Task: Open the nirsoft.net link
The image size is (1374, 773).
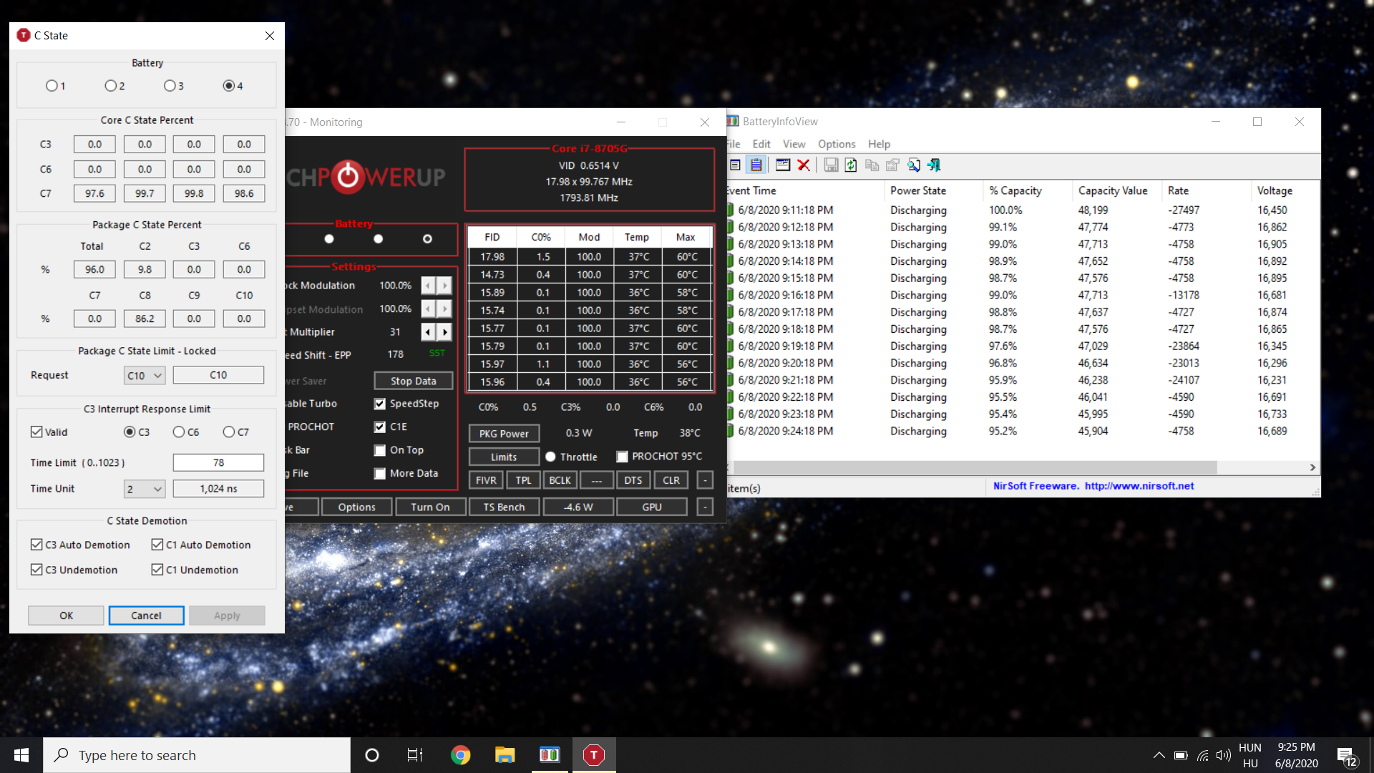Action: 1139,486
